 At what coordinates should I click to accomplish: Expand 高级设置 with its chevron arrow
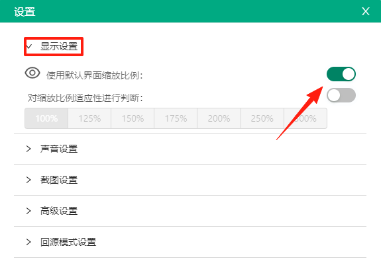[x=28, y=211]
